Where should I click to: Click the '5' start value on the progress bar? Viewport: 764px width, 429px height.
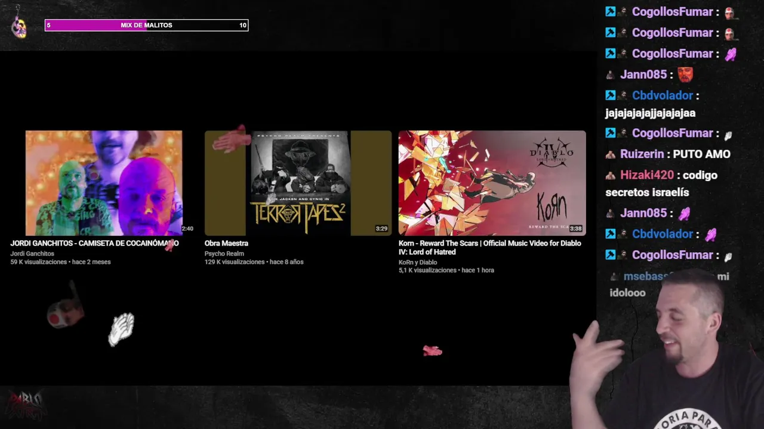[48, 25]
